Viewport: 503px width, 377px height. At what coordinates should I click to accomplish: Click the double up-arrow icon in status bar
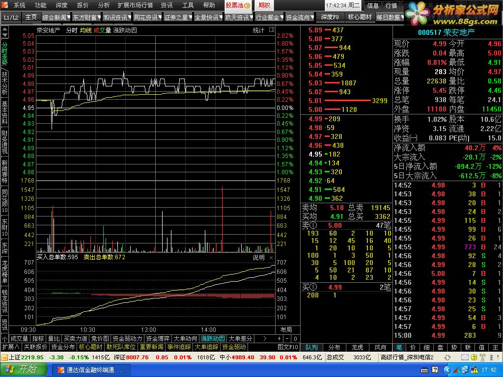pyautogui.click(x=491, y=357)
